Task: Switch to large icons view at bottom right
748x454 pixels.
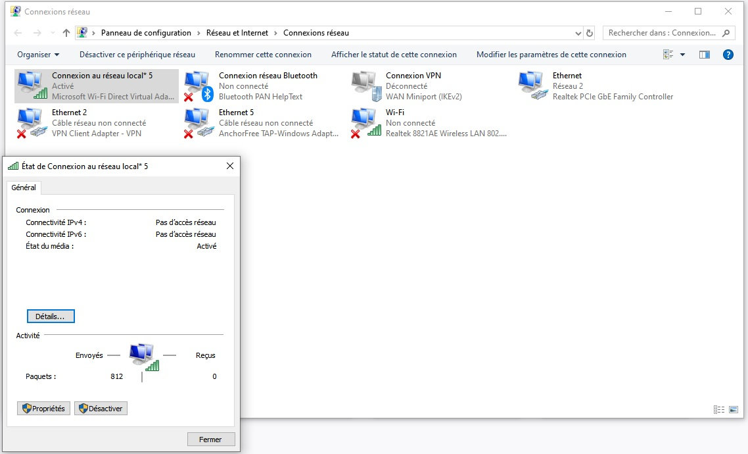Action: 734,410
